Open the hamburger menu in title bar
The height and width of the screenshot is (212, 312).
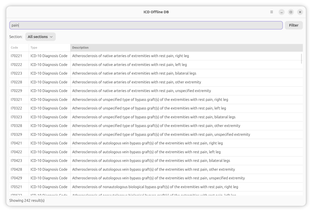[x=271, y=12]
